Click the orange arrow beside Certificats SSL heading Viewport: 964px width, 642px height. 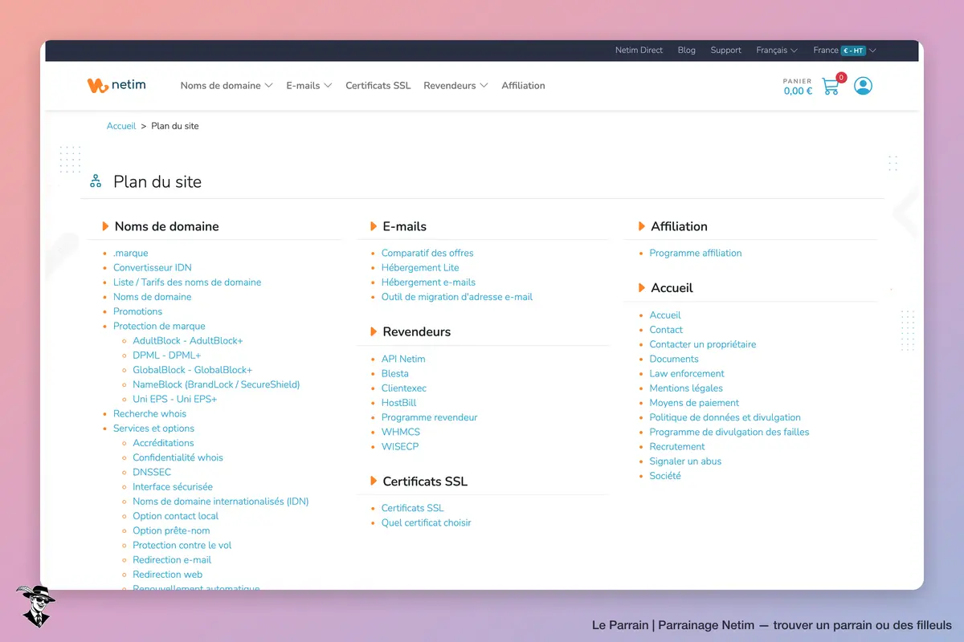(x=374, y=481)
